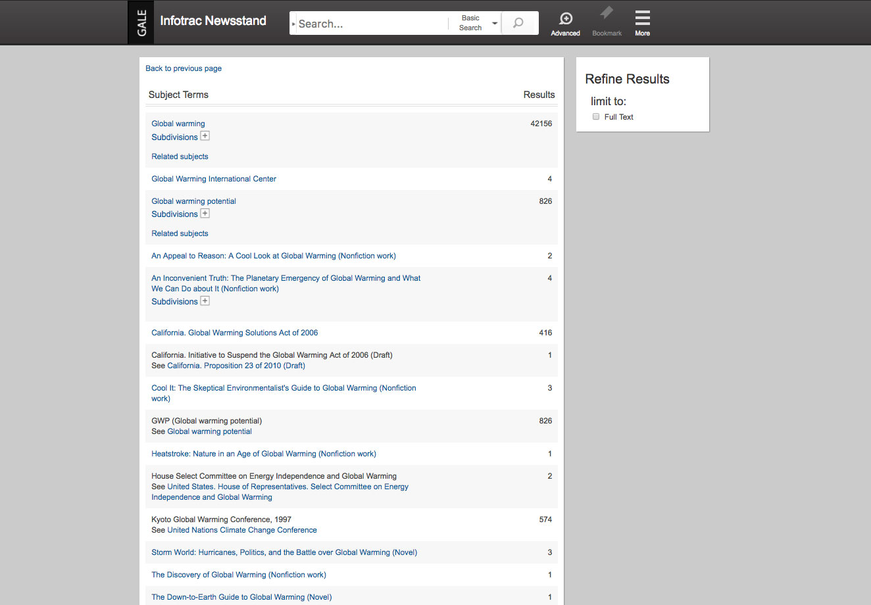Enable the Full Text checkbox
871x605 pixels.
pyautogui.click(x=596, y=116)
